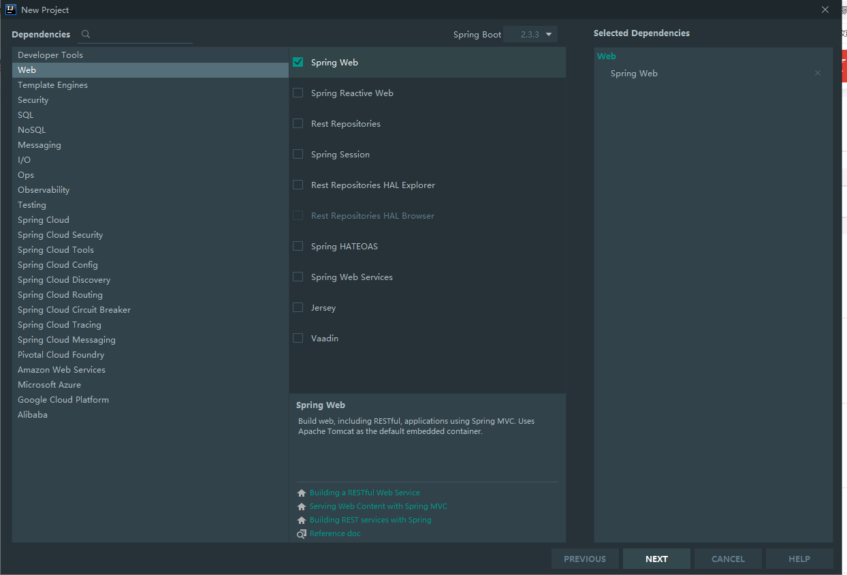This screenshot has width=847, height=575.
Task: Open the Observability category
Action: tap(150, 190)
